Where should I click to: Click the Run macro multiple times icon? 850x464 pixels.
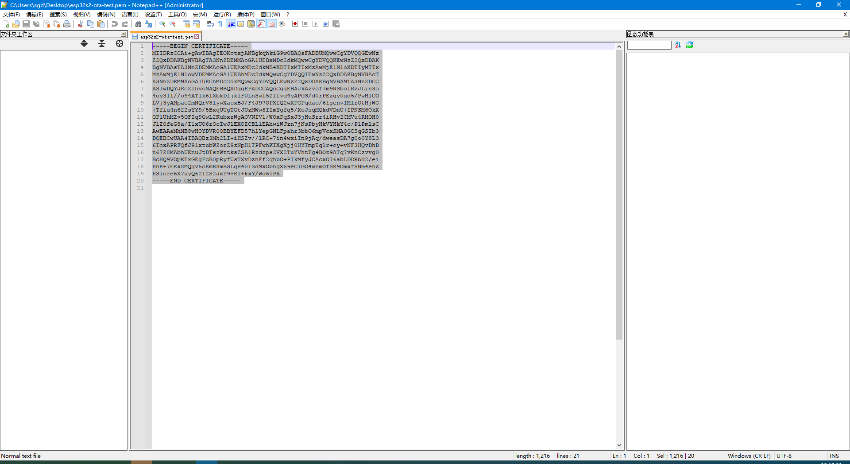click(x=326, y=24)
